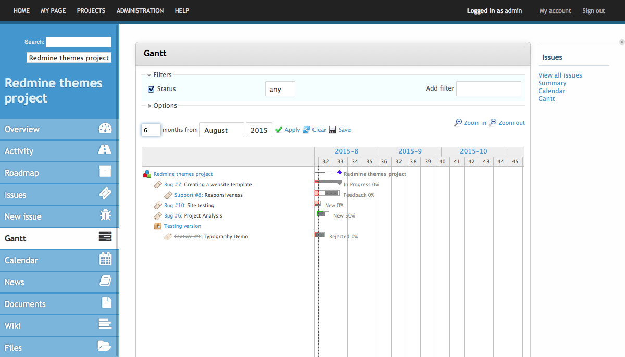
Task: Click the Calendar grid icon in sidebar
Action: point(105,259)
